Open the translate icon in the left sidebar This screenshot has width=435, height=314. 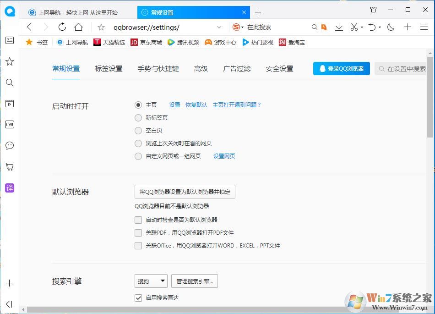9,187
